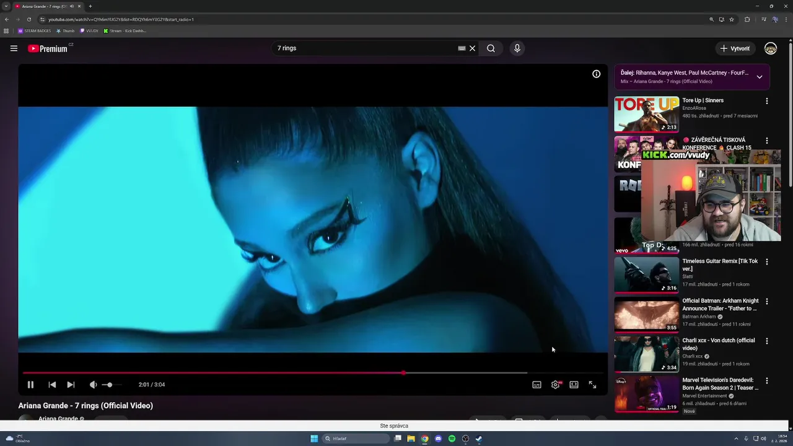Select the Ariana Grande - 7 rings tab

(48, 6)
